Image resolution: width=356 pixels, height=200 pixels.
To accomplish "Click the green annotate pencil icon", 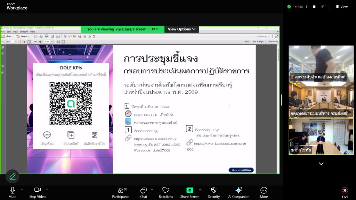I will click(x=13, y=176).
